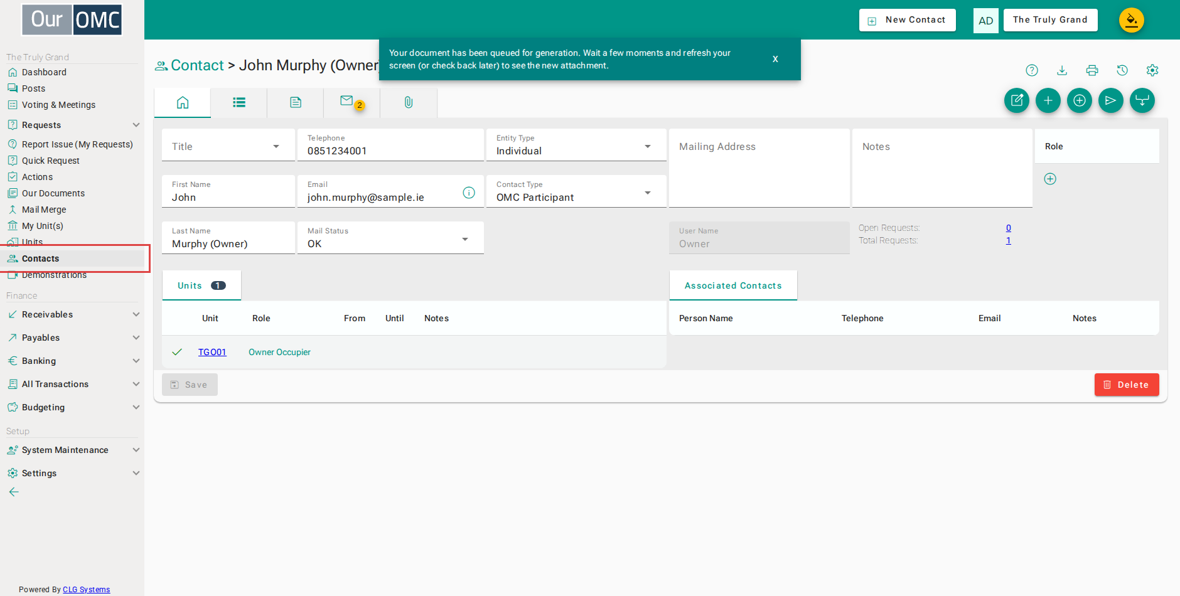Click the email info icon
This screenshot has height=596, width=1180.
[469, 193]
